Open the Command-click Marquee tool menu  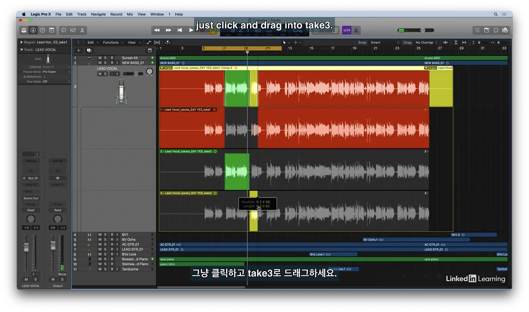point(297,43)
